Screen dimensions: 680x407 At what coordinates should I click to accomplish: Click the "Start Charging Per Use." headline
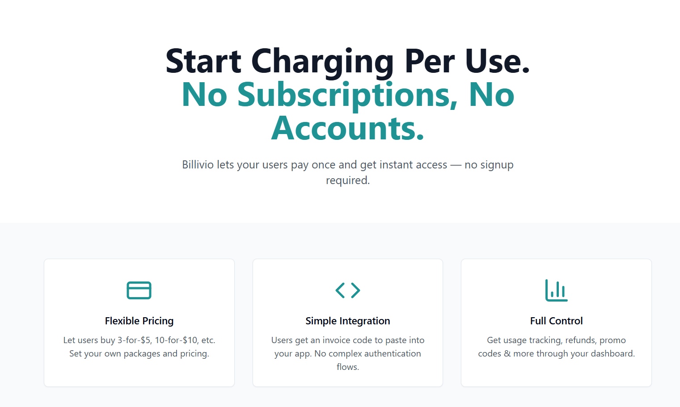point(348,61)
